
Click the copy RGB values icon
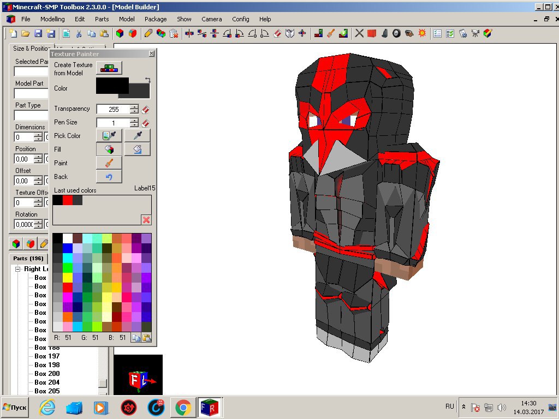pyautogui.click(x=136, y=337)
